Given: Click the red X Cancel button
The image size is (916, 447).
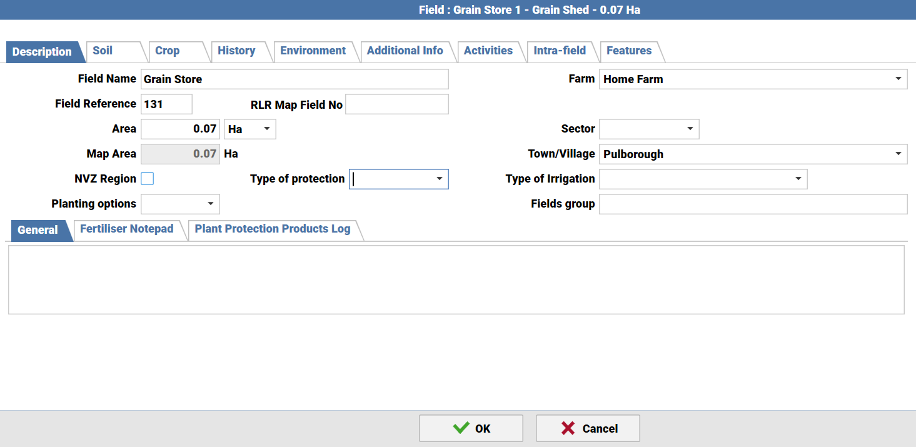Looking at the screenshot, I should point(588,428).
